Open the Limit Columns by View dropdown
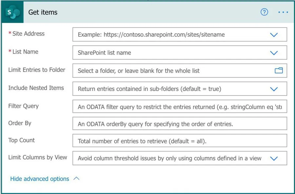 pos(274,158)
